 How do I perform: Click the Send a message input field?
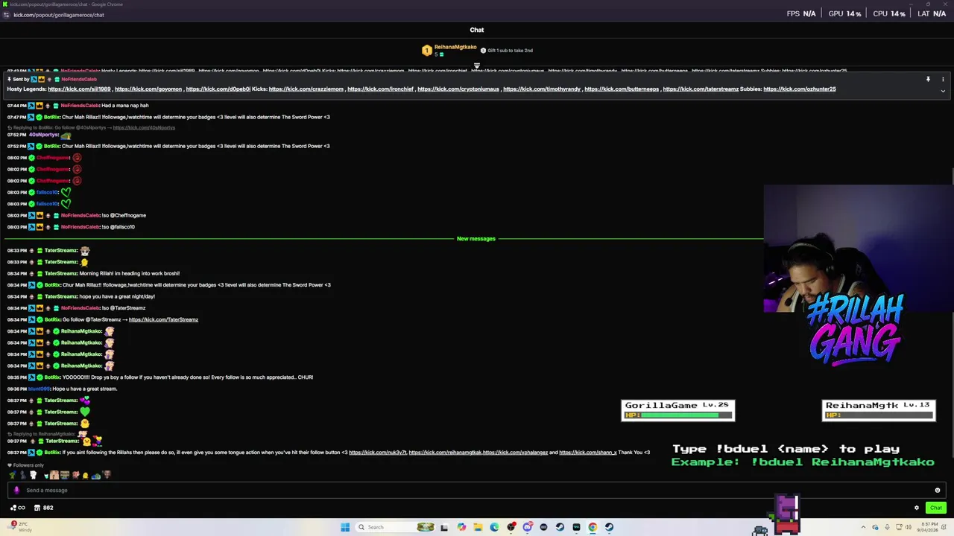click(477, 490)
